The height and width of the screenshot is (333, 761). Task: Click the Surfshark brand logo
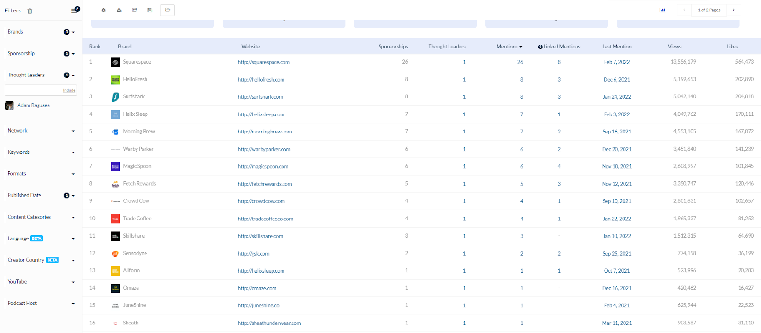coord(115,97)
